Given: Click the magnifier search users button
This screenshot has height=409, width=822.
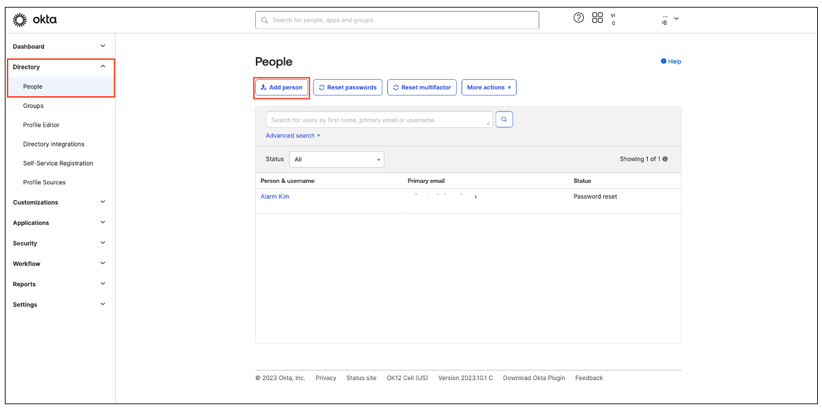Looking at the screenshot, I should pos(504,120).
